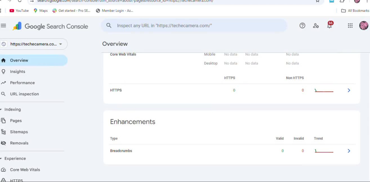The width and height of the screenshot is (370, 182).
Task: Click the Inspect any URL input field
Action: [x=194, y=25]
